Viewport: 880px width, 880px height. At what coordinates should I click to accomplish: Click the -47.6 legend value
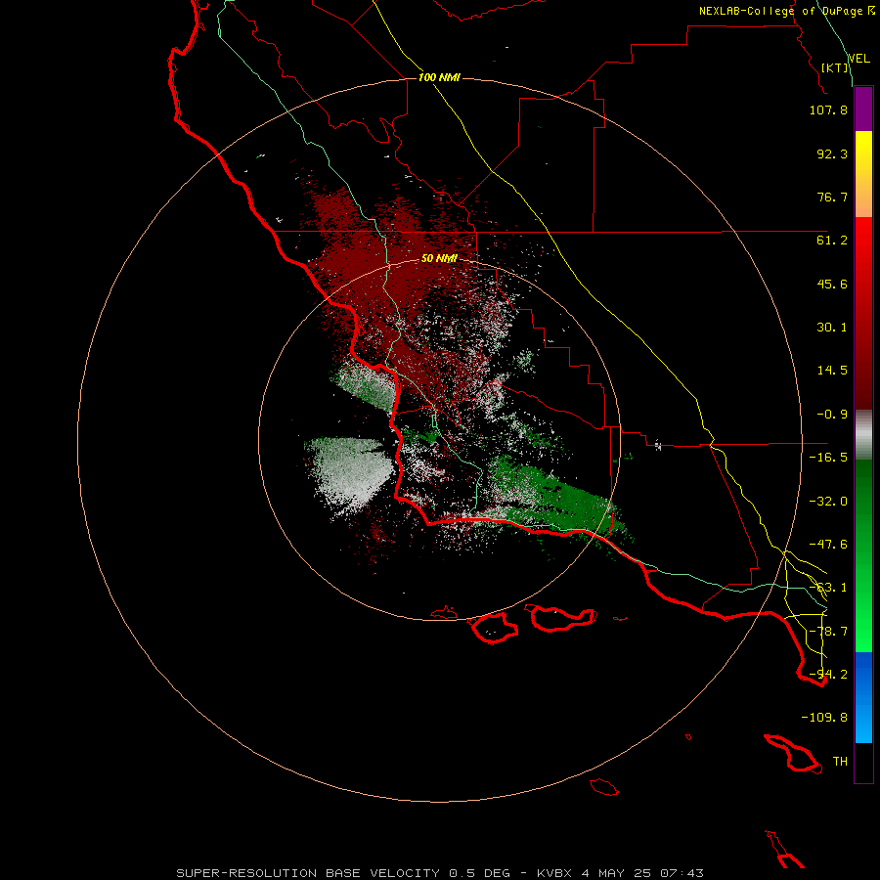coord(828,545)
